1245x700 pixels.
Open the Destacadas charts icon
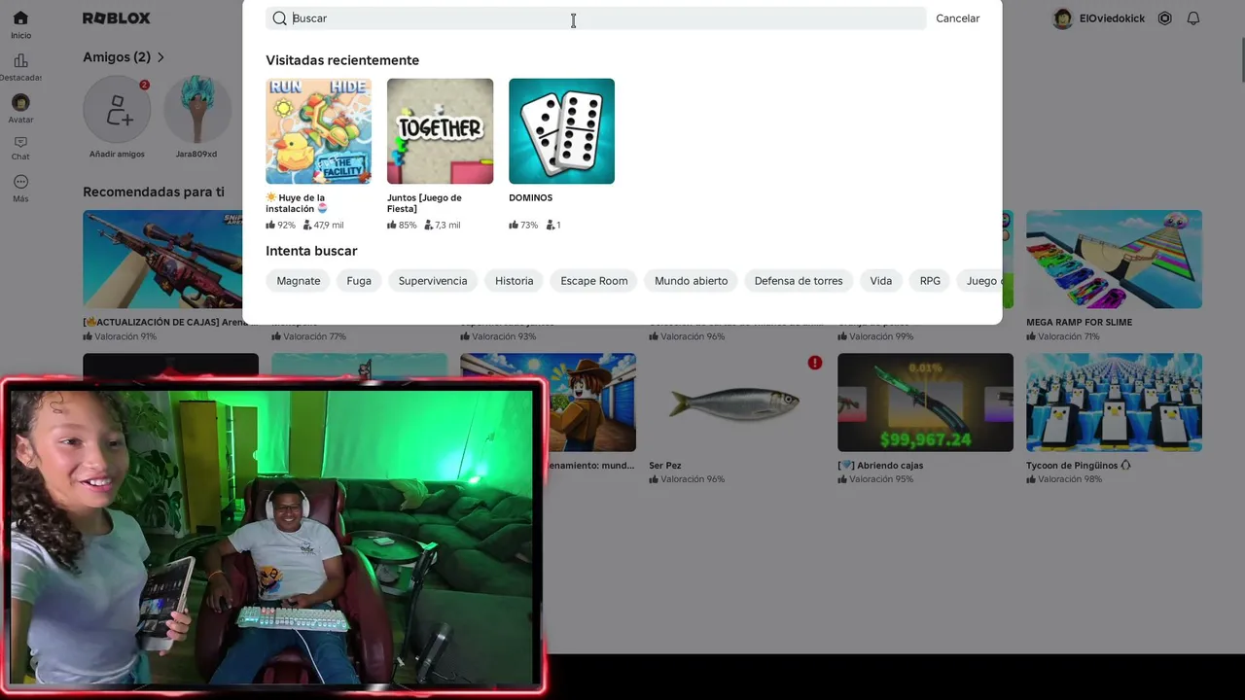coord(20,60)
